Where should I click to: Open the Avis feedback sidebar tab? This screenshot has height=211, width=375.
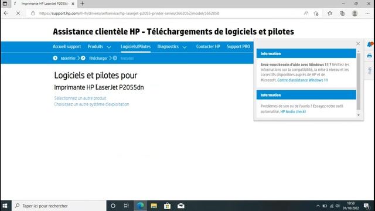pos(370,70)
